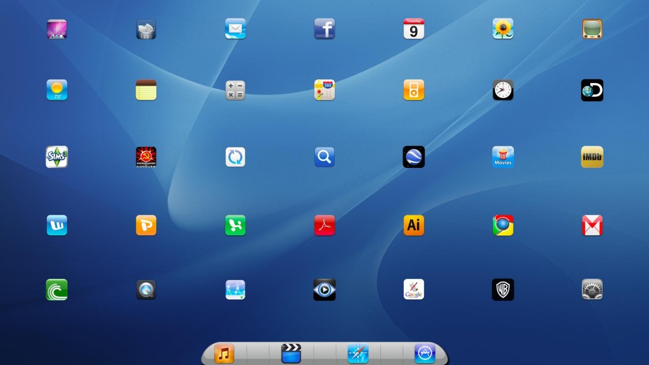Tap the Clock icon
Viewport: 649px width, 365px height.
pyautogui.click(x=503, y=90)
